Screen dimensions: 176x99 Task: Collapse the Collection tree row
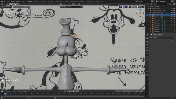pyautogui.click(x=148, y=9)
